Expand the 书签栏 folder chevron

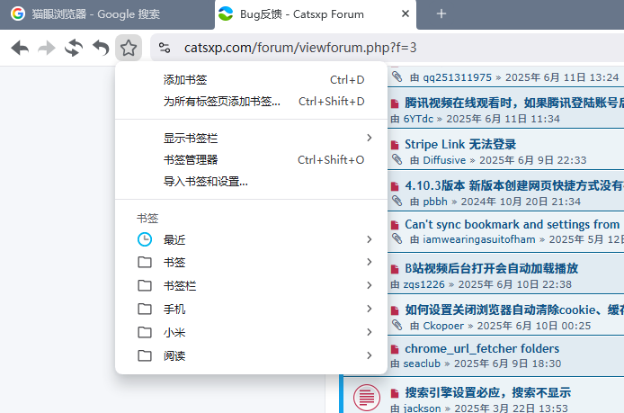[370, 285]
